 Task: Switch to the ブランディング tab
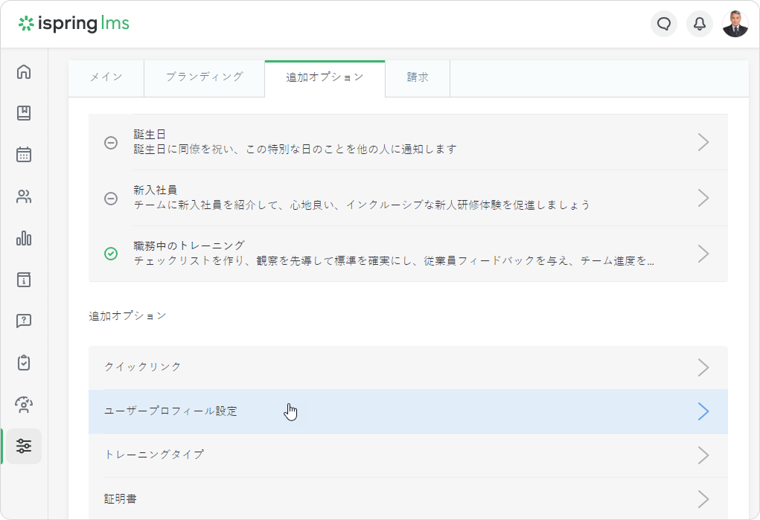pyautogui.click(x=204, y=77)
